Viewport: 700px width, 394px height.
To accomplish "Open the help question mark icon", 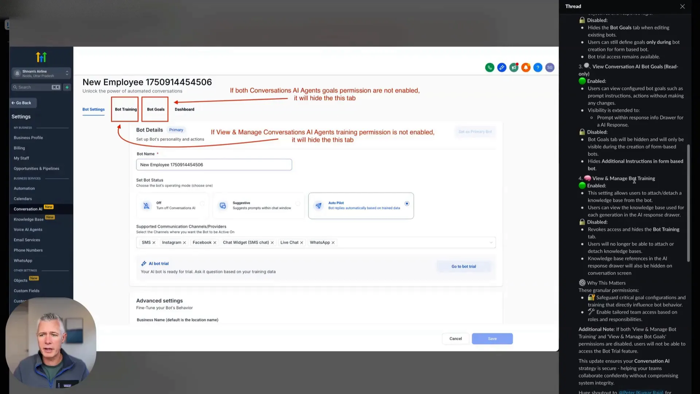I will click(538, 67).
